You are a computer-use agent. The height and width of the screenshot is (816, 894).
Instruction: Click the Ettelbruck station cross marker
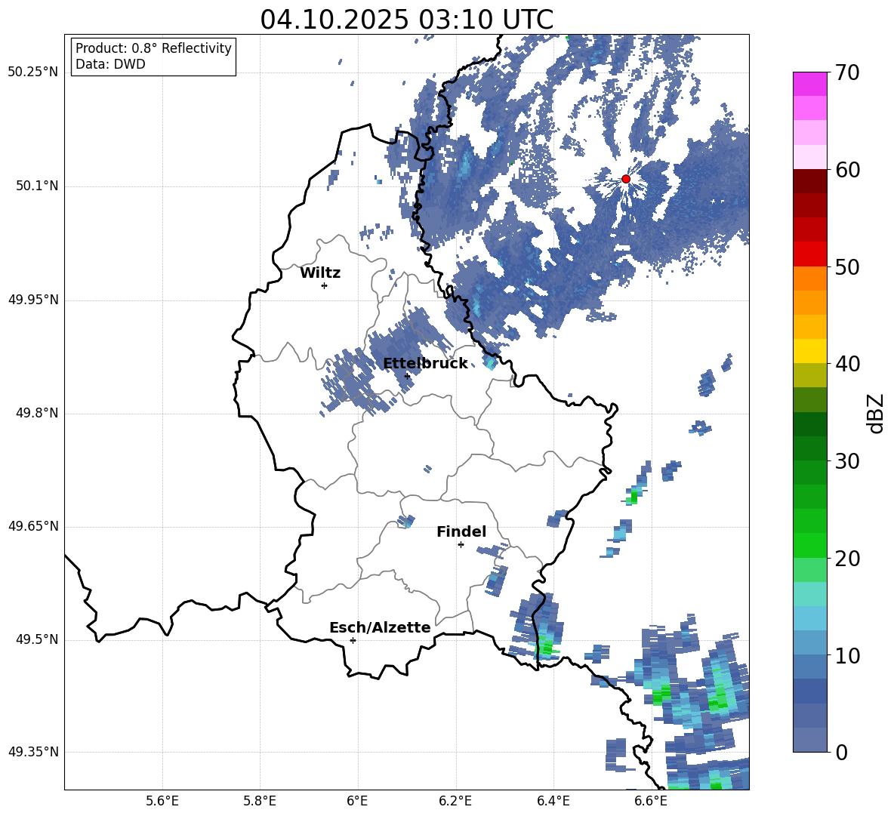407,376
